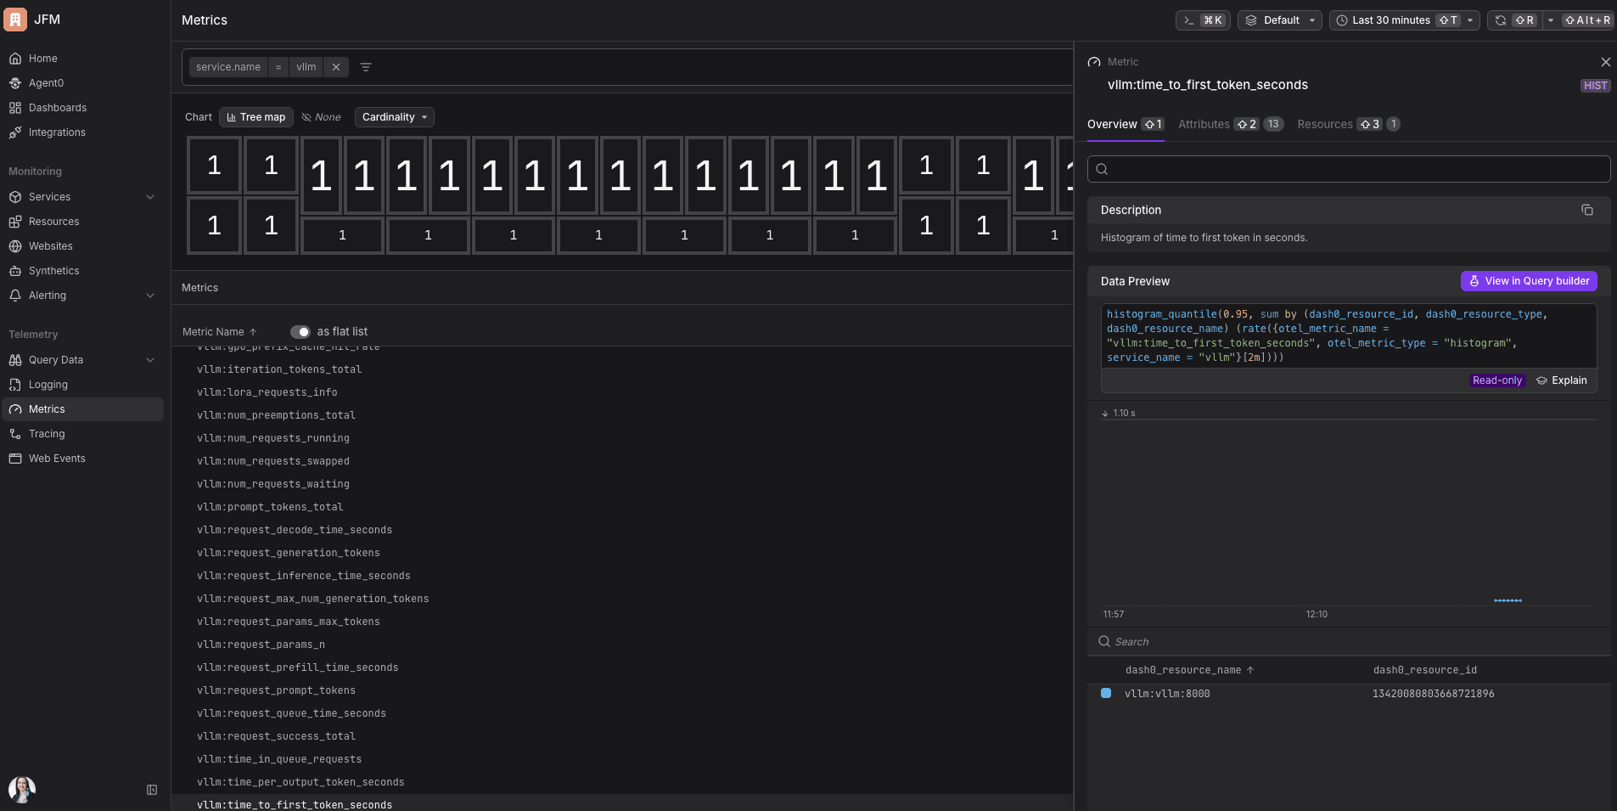The width and height of the screenshot is (1617, 811).
Task: Click the refresh button
Action: point(1515,20)
